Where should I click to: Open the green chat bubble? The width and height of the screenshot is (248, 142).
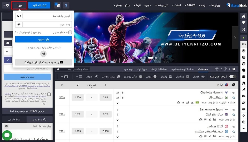pyautogui.click(x=7, y=135)
